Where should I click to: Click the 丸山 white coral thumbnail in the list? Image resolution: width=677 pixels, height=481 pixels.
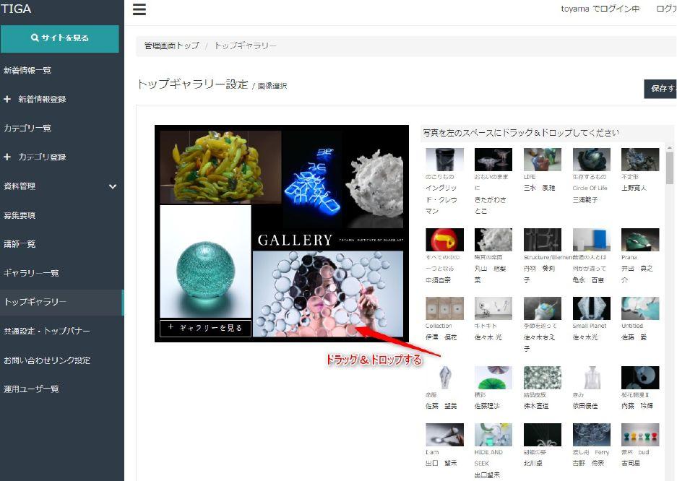[x=493, y=240]
